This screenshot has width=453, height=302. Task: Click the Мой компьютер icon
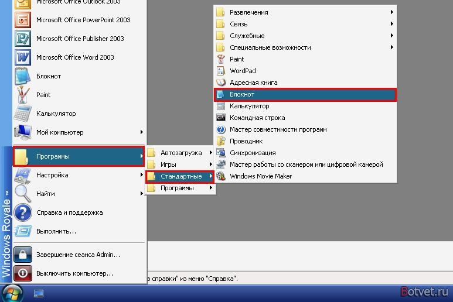click(x=22, y=132)
